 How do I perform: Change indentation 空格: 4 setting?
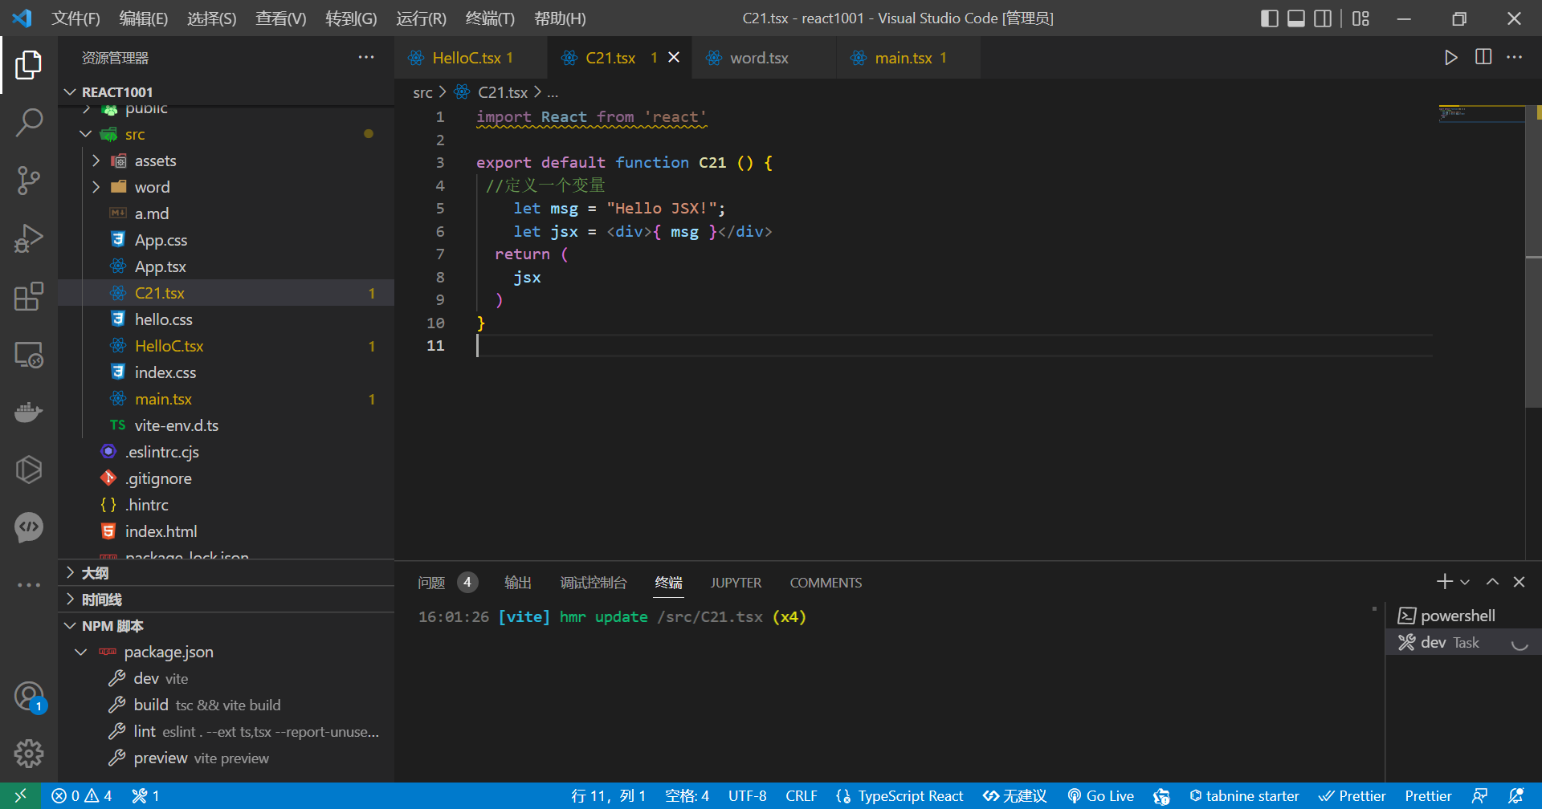[687, 796]
